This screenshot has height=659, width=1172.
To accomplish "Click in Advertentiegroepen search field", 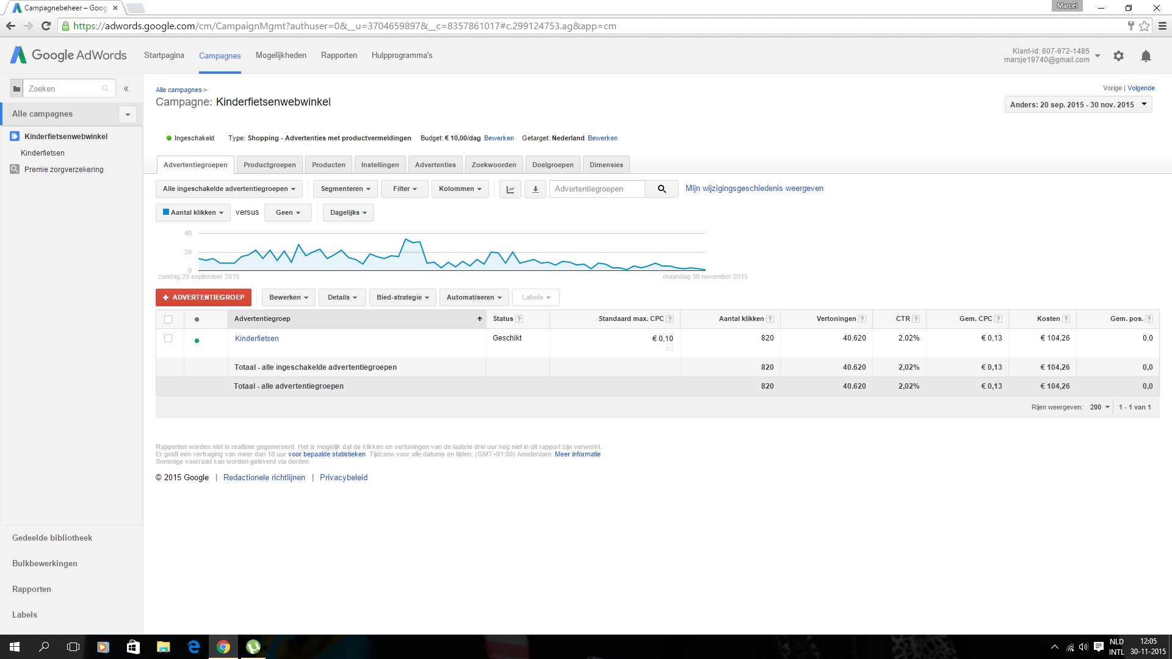I will click(597, 189).
